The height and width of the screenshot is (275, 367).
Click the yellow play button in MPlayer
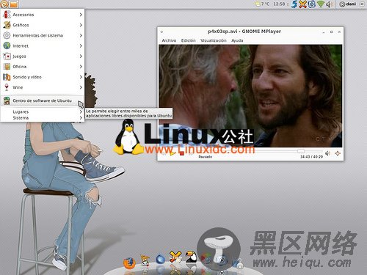click(x=172, y=153)
